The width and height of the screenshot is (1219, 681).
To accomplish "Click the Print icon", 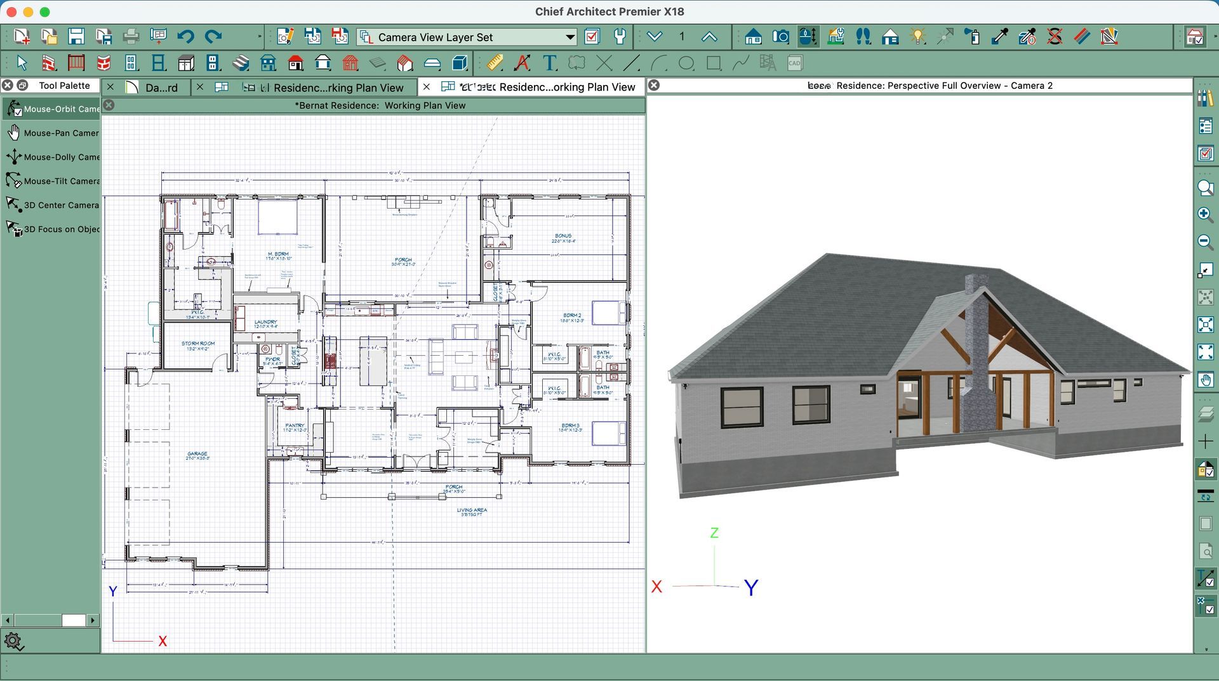I will click(x=131, y=37).
